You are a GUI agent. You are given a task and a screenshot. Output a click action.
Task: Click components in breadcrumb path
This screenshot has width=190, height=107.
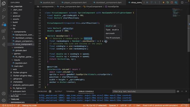47,7
